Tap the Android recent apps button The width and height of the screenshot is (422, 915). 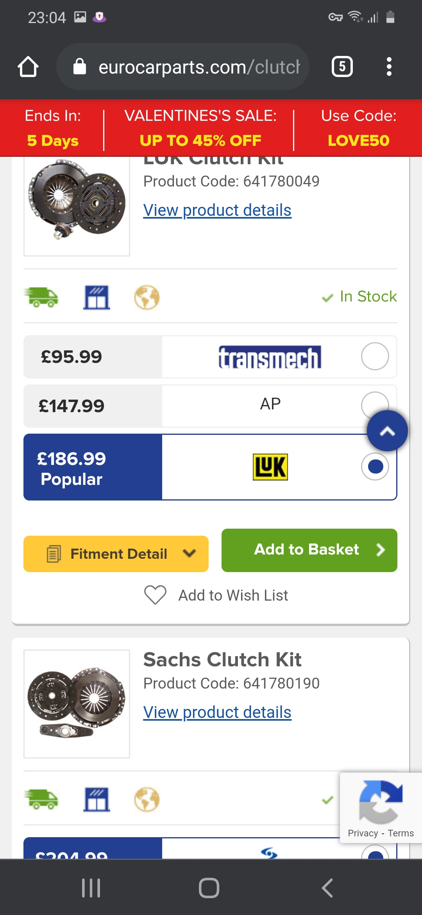[x=91, y=888]
